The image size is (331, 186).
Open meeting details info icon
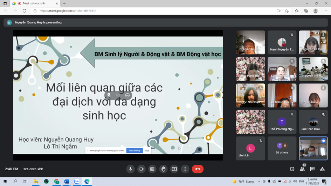(x=292, y=169)
